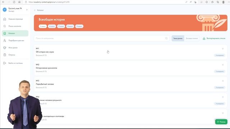
Task: Open Поиск контента in the sidebar
Action: tap(15, 26)
